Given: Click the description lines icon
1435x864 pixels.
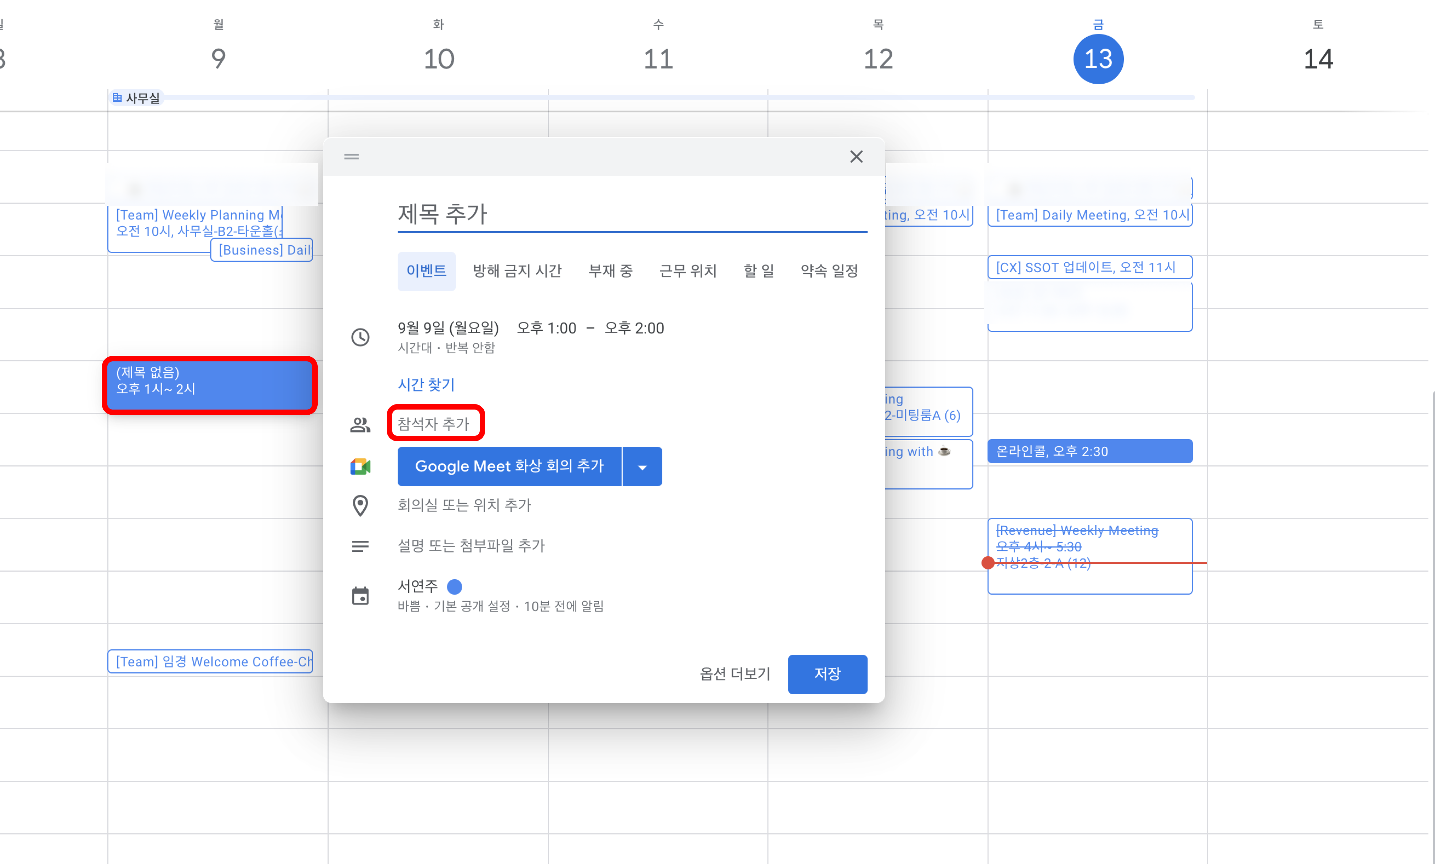Looking at the screenshot, I should pyautogui.click(x=360, y=546).
